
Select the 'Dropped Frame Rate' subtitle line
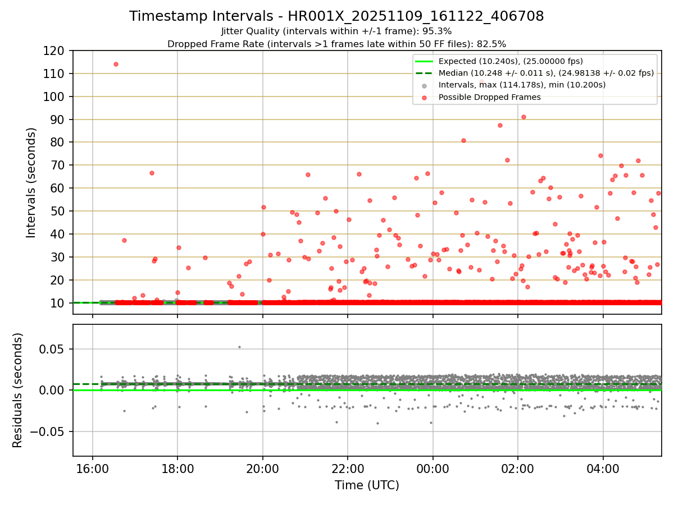(x=336, y=44)
